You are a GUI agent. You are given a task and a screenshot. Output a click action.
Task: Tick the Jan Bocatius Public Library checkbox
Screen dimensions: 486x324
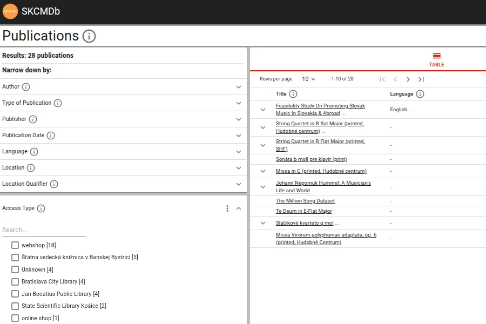point(15,294)
